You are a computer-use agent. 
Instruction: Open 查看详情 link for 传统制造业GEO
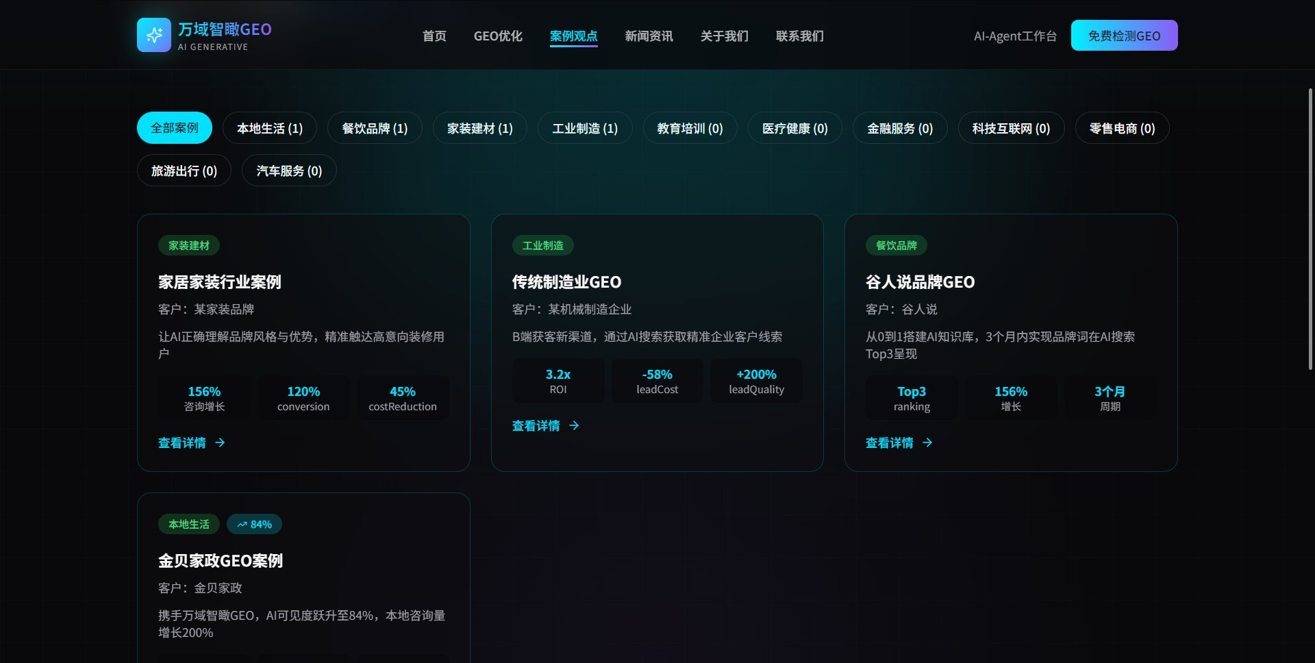(546, 426)
